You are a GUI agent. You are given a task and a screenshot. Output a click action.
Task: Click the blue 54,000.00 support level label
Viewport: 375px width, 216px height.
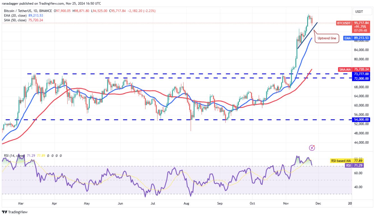click(361, 119)
